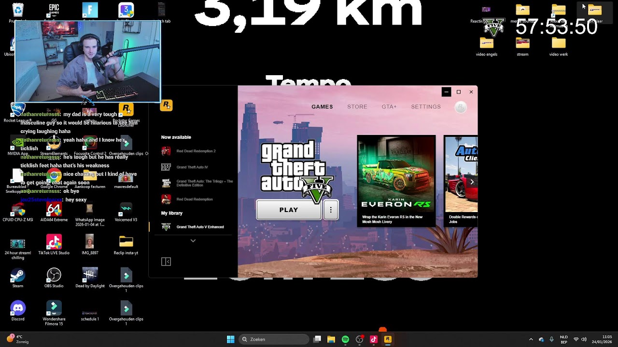The height and width of the screenshot is (347, 618).
Task: Select GTA: The Trilogy Definitive Edition
Action: 197,183
